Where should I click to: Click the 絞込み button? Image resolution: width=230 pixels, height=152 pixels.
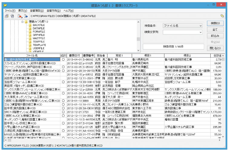(215, 36)
